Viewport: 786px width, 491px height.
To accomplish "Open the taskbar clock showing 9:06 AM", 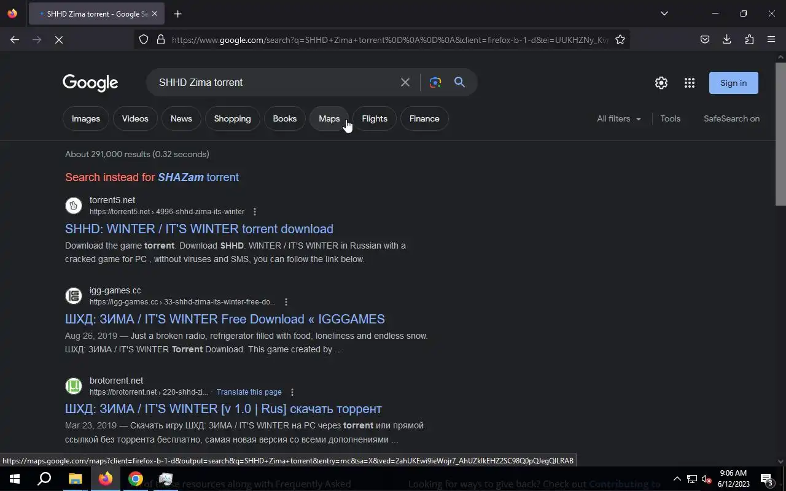I will 733,479.
